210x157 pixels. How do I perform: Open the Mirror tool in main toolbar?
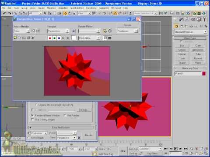pyautogui.click(x=161, y=13)
